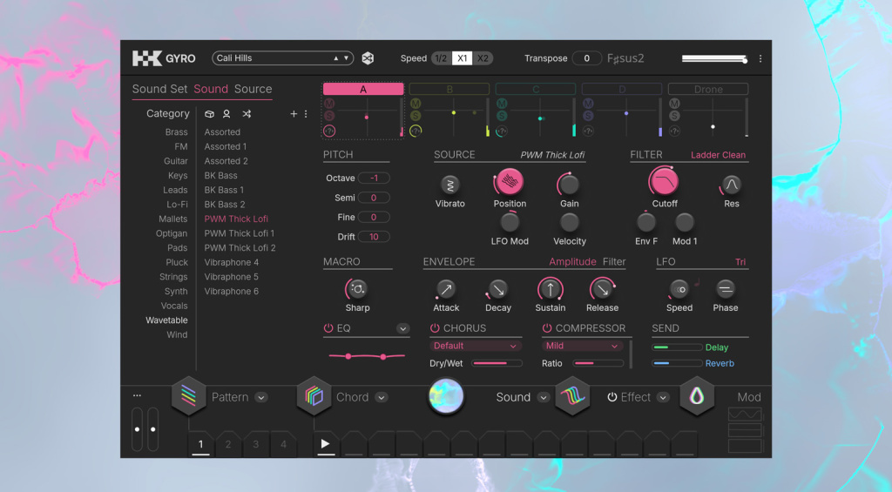
Task: Toggle the Compressor power button
Action: click(x=547, y=328)
